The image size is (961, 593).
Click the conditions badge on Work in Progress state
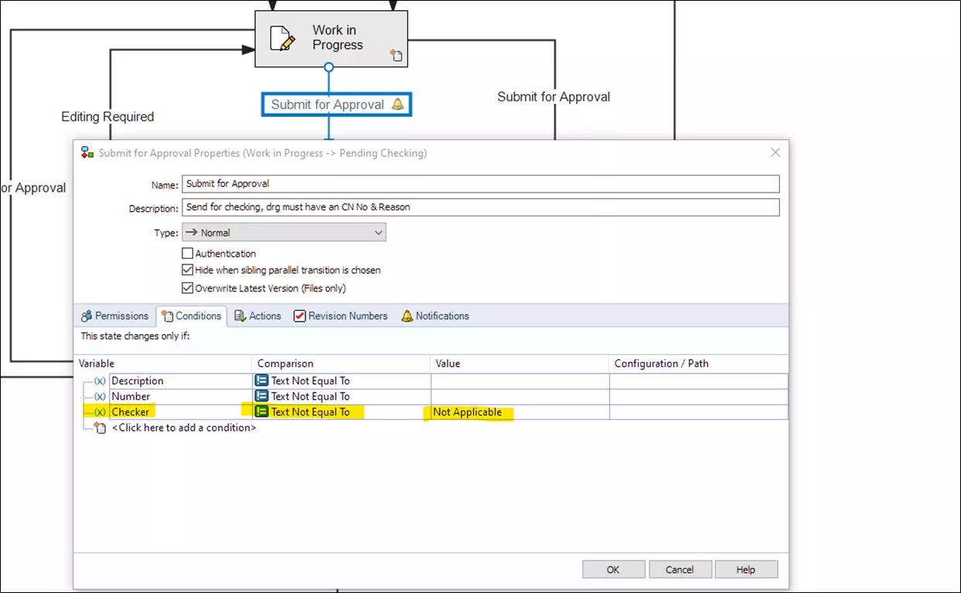coord(396,55)
